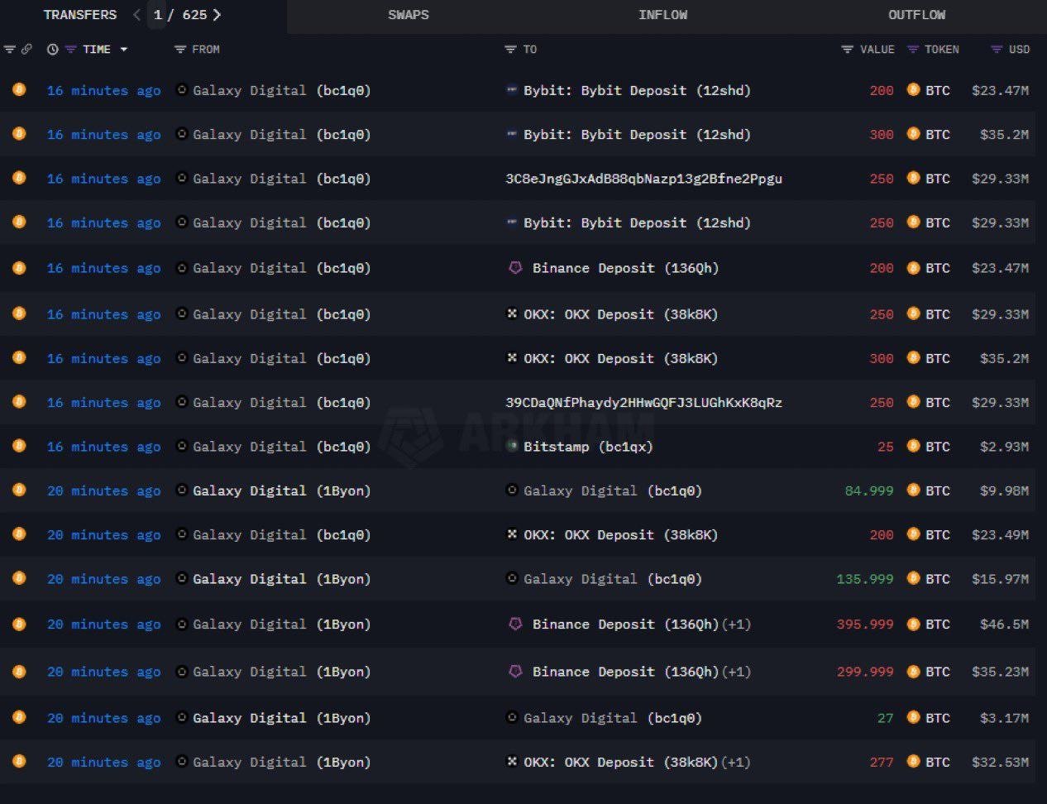Open the INFLOW tab
The height and width of the screenshot is (804, 1047).
click(x=662, y=15)
